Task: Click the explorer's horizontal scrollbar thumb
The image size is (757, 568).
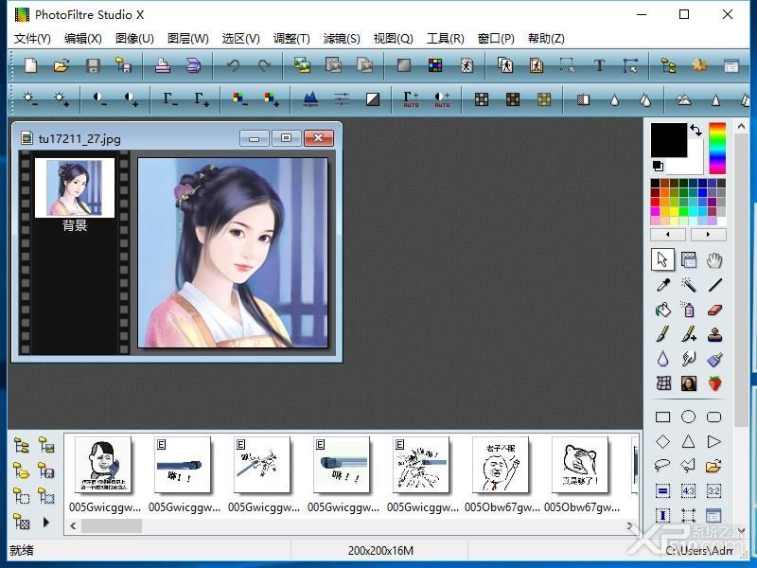Action: (111, 526)
